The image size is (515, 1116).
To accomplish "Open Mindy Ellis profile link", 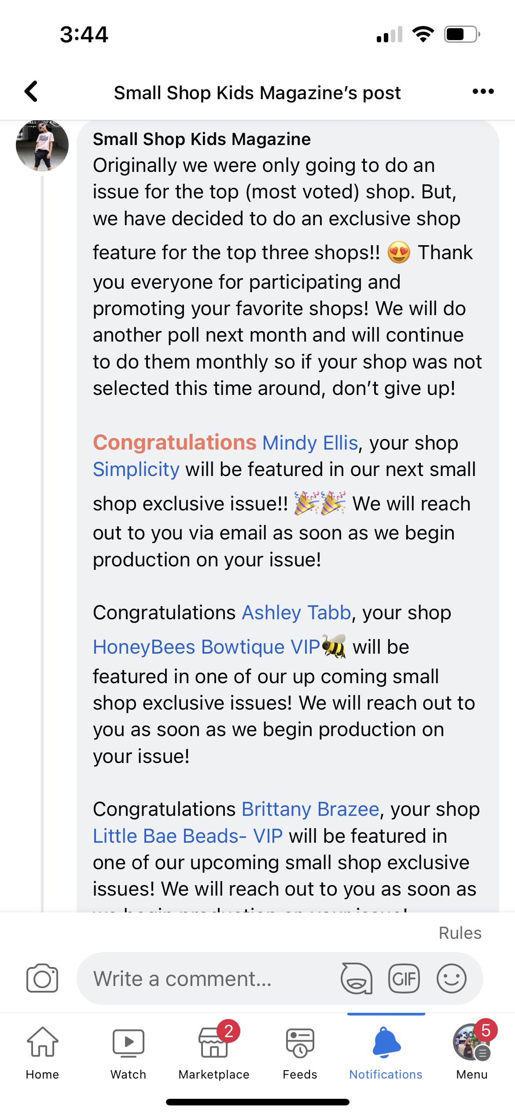I will click(x=310, y=443).
